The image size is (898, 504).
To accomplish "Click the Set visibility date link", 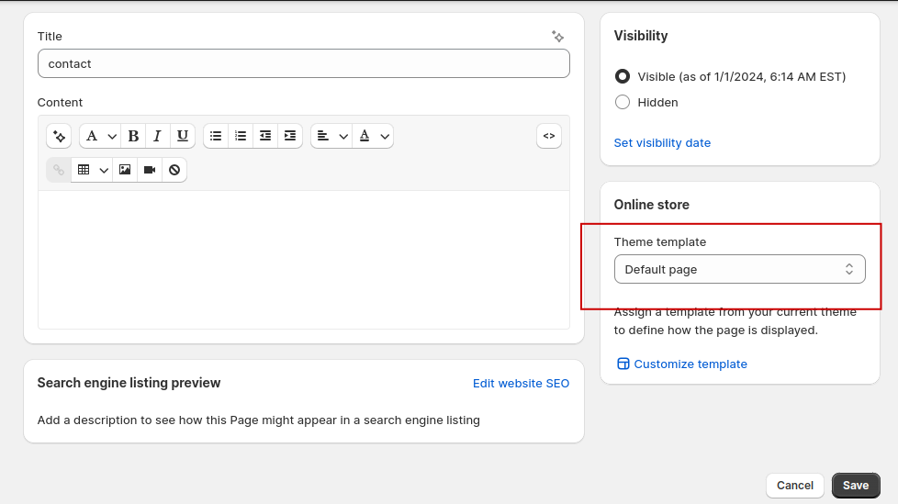I will pos(662,142).
